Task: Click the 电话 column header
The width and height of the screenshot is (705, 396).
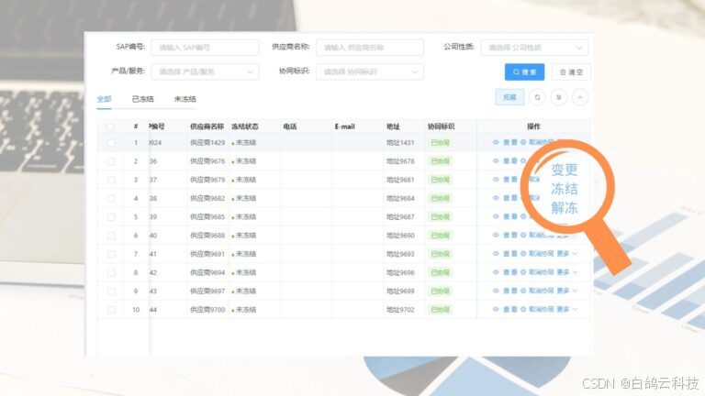Action: point(289,126)
